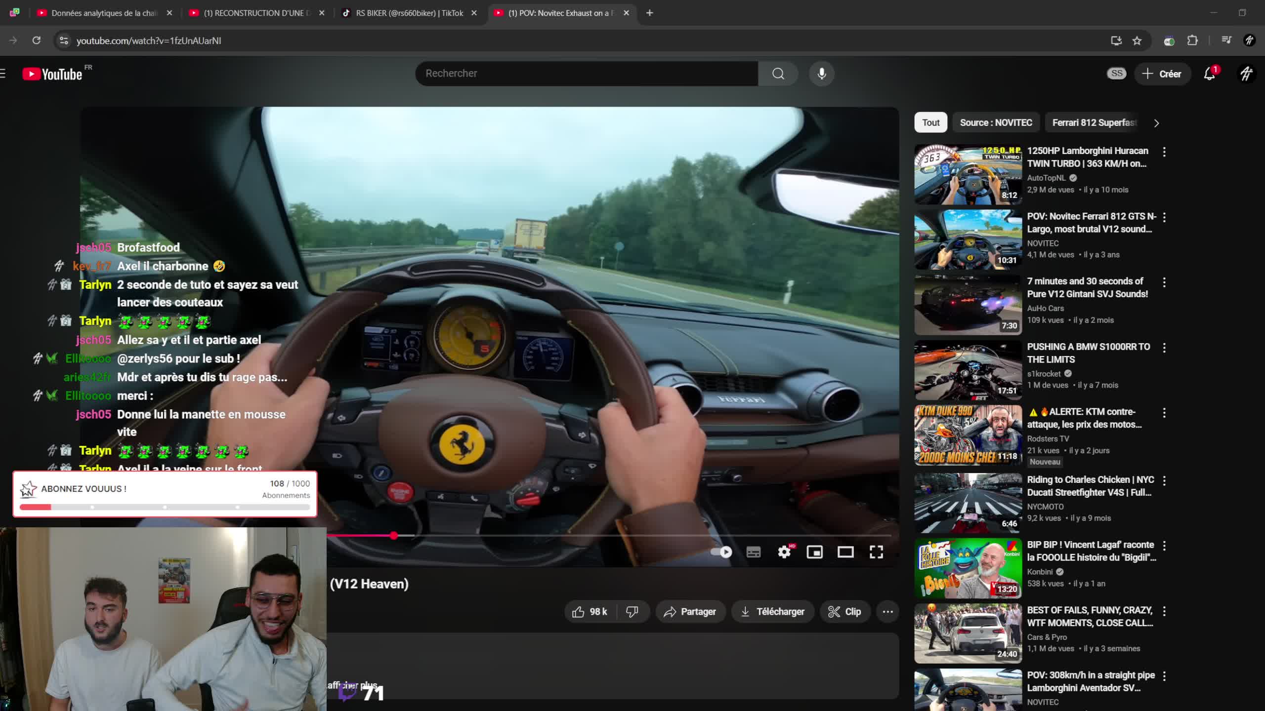Open the browser profile icon
The image size is (1265, 711).
tap(1249, 40)
